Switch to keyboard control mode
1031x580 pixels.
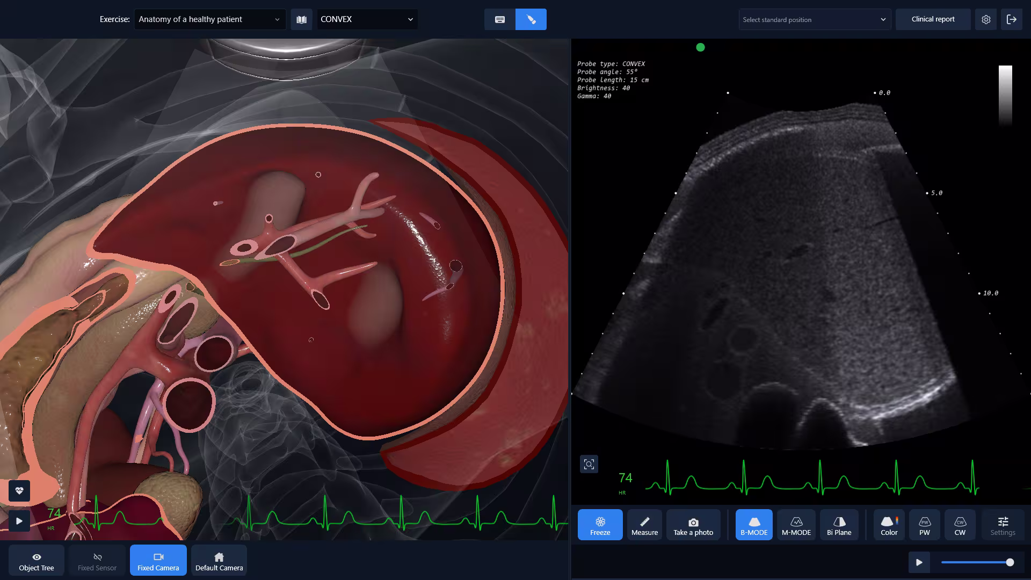(x=500, y=19)
